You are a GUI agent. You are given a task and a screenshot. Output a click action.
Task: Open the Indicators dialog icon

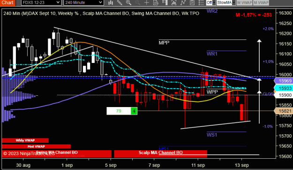pos(183,3)
